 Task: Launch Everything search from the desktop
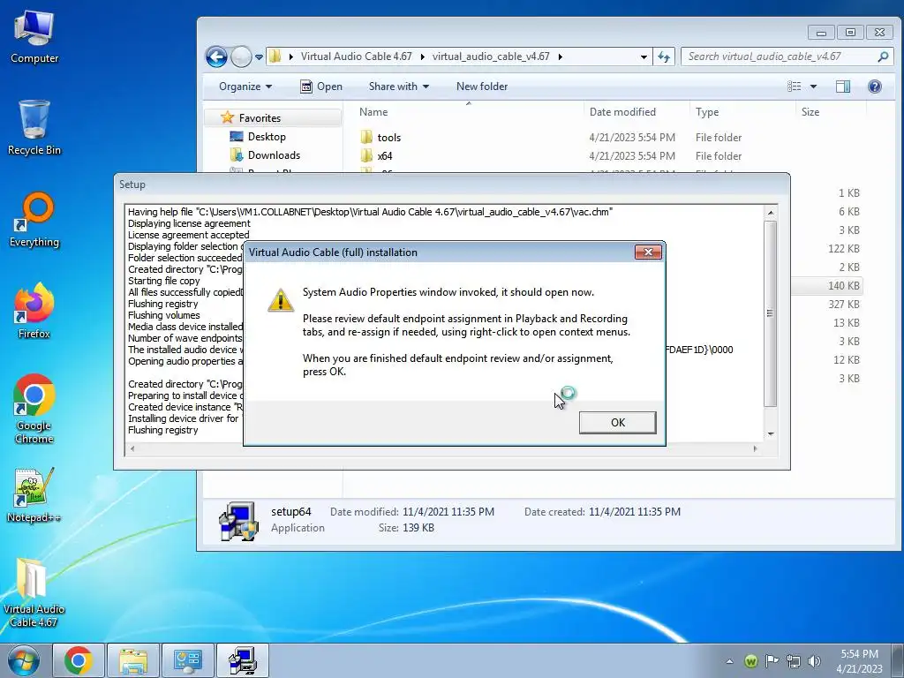(34, 220)
